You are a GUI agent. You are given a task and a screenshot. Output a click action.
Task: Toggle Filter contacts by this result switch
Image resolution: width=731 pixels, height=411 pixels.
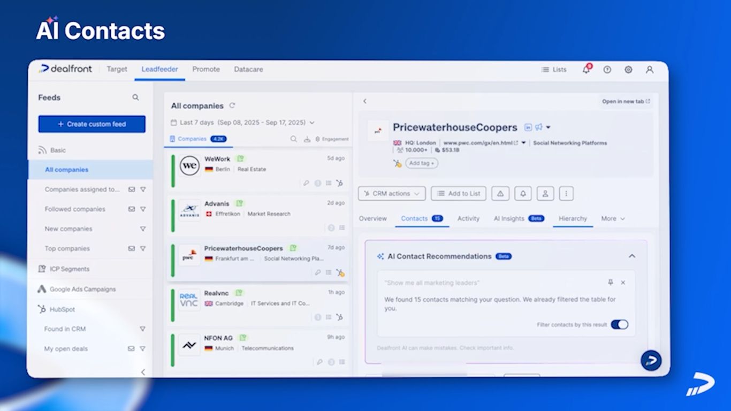point(620,324)
